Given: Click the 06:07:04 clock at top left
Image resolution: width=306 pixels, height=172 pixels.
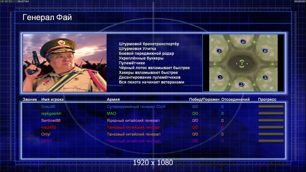Looking at the screenshot, I should [x=23, y=1].
